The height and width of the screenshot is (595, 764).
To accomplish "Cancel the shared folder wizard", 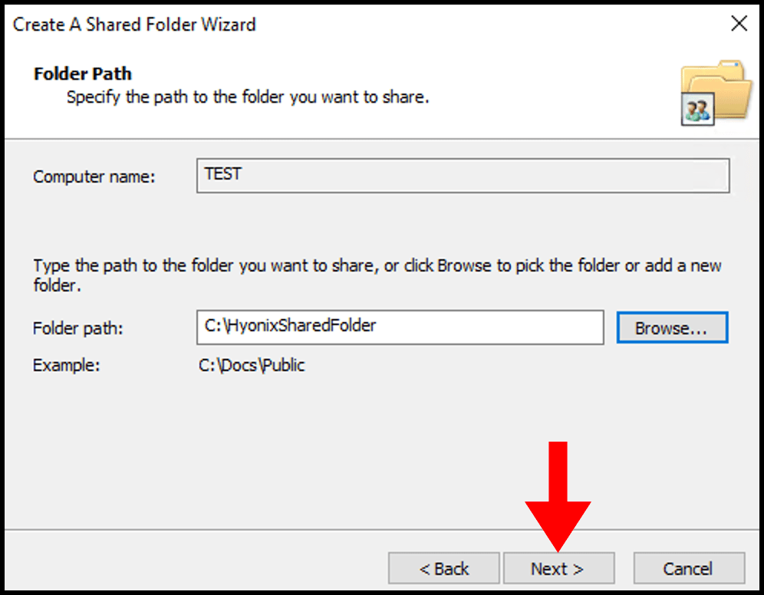I will [x=688, y=568].
